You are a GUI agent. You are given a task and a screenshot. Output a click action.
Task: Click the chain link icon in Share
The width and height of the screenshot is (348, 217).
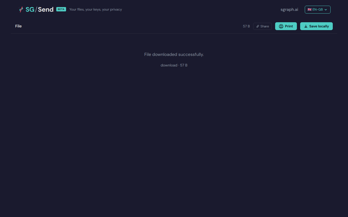pos(258,26)
